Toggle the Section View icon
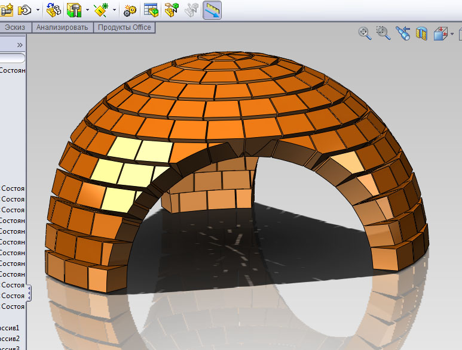 (422, 34)
